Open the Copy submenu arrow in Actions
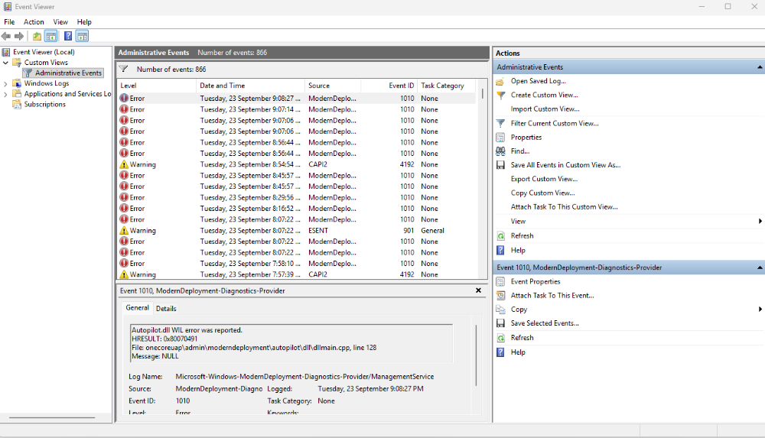This screenshot has height=438, width=765. point(760,310)
